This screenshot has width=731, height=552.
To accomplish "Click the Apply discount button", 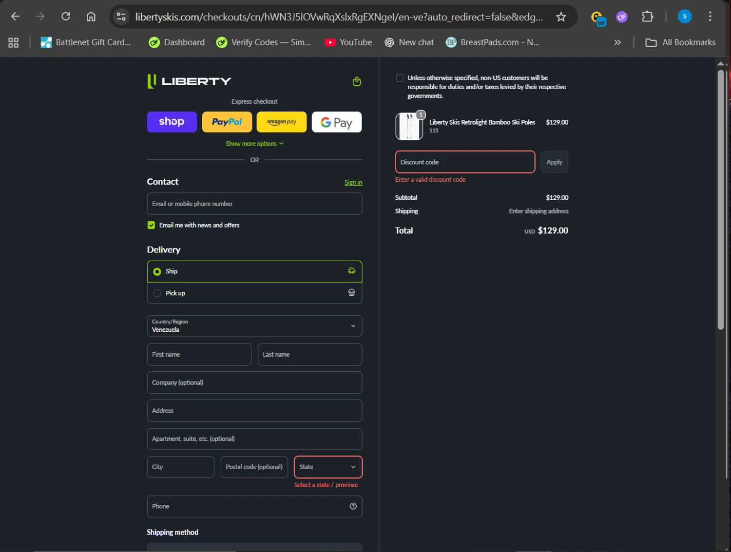I will pyautogui.click(x=554, y=162).
